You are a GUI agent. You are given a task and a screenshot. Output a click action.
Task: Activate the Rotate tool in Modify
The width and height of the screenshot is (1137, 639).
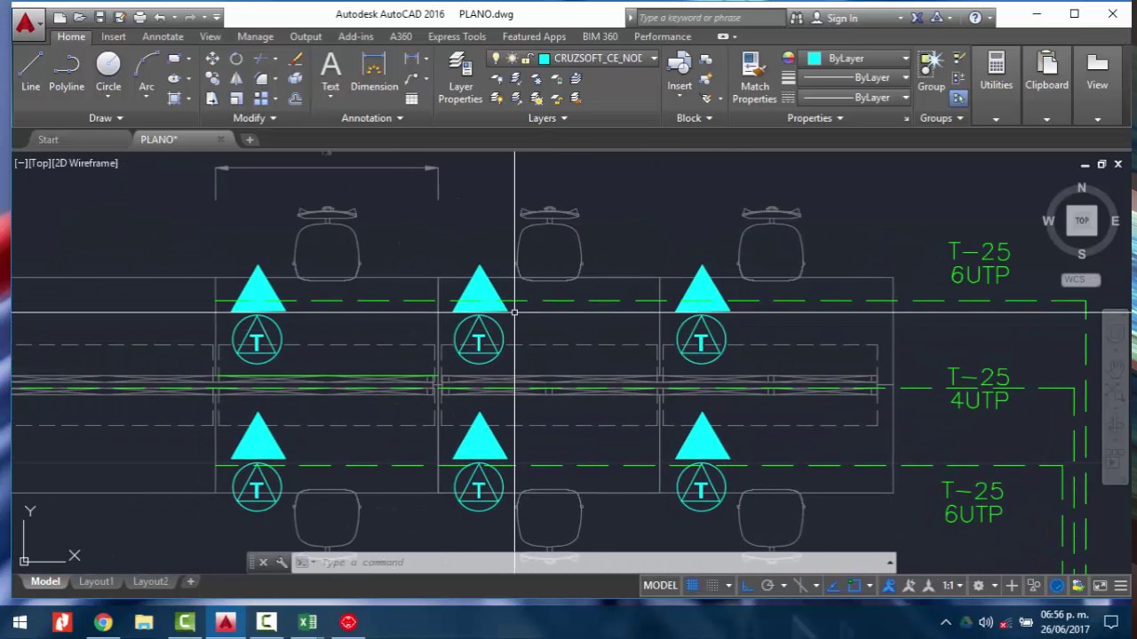click(236, 59)
